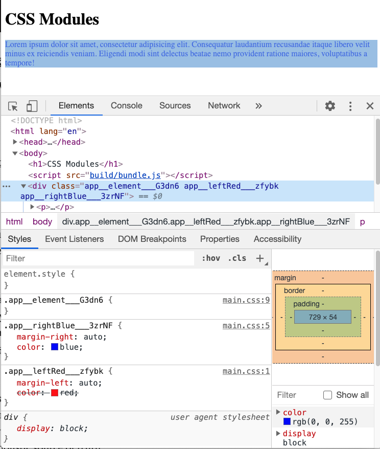Open the Accessibility tab

point(278,239)
